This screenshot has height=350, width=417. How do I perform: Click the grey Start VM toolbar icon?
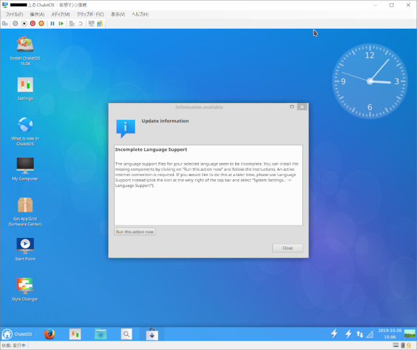point(16,23)
